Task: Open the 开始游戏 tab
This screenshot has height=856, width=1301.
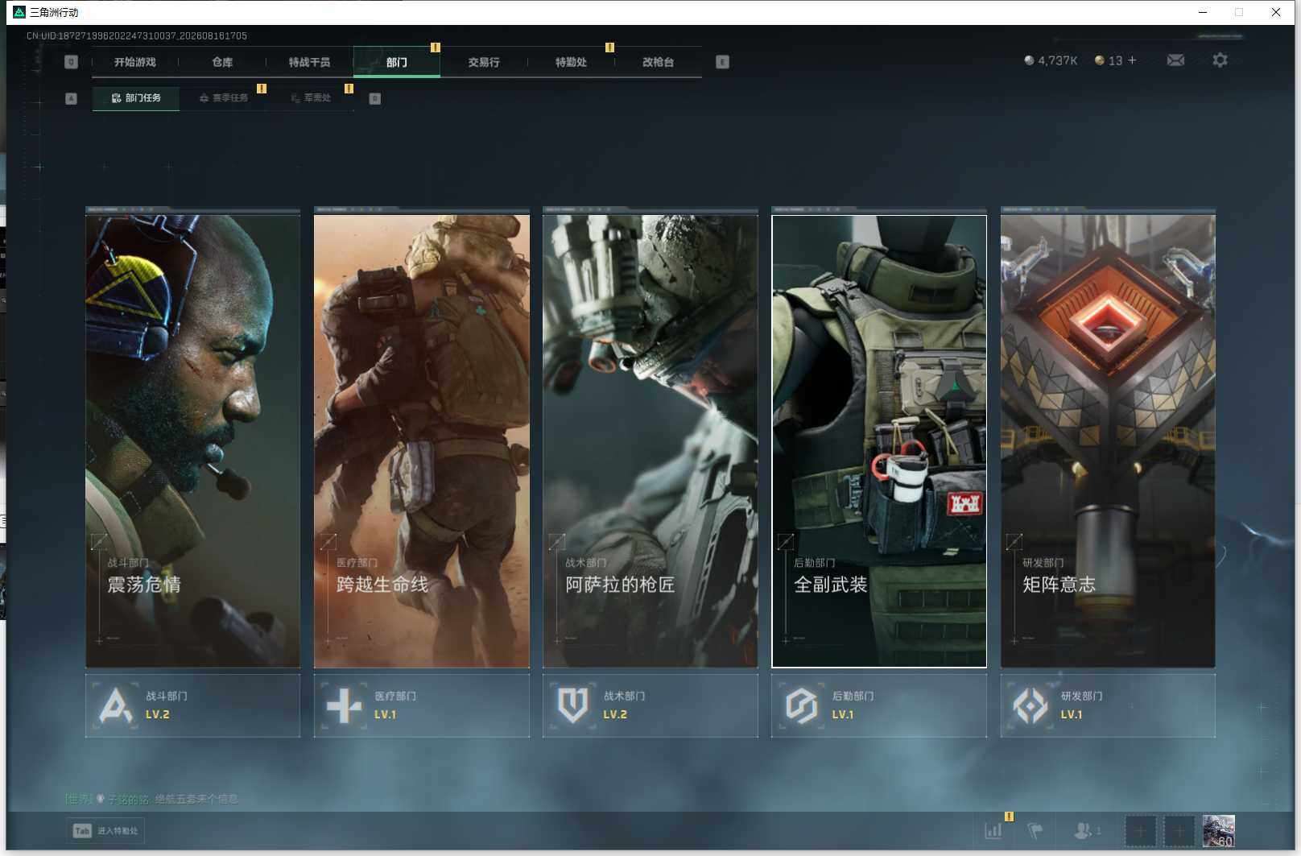Action: pyautogui.click(x=135, y=62)
